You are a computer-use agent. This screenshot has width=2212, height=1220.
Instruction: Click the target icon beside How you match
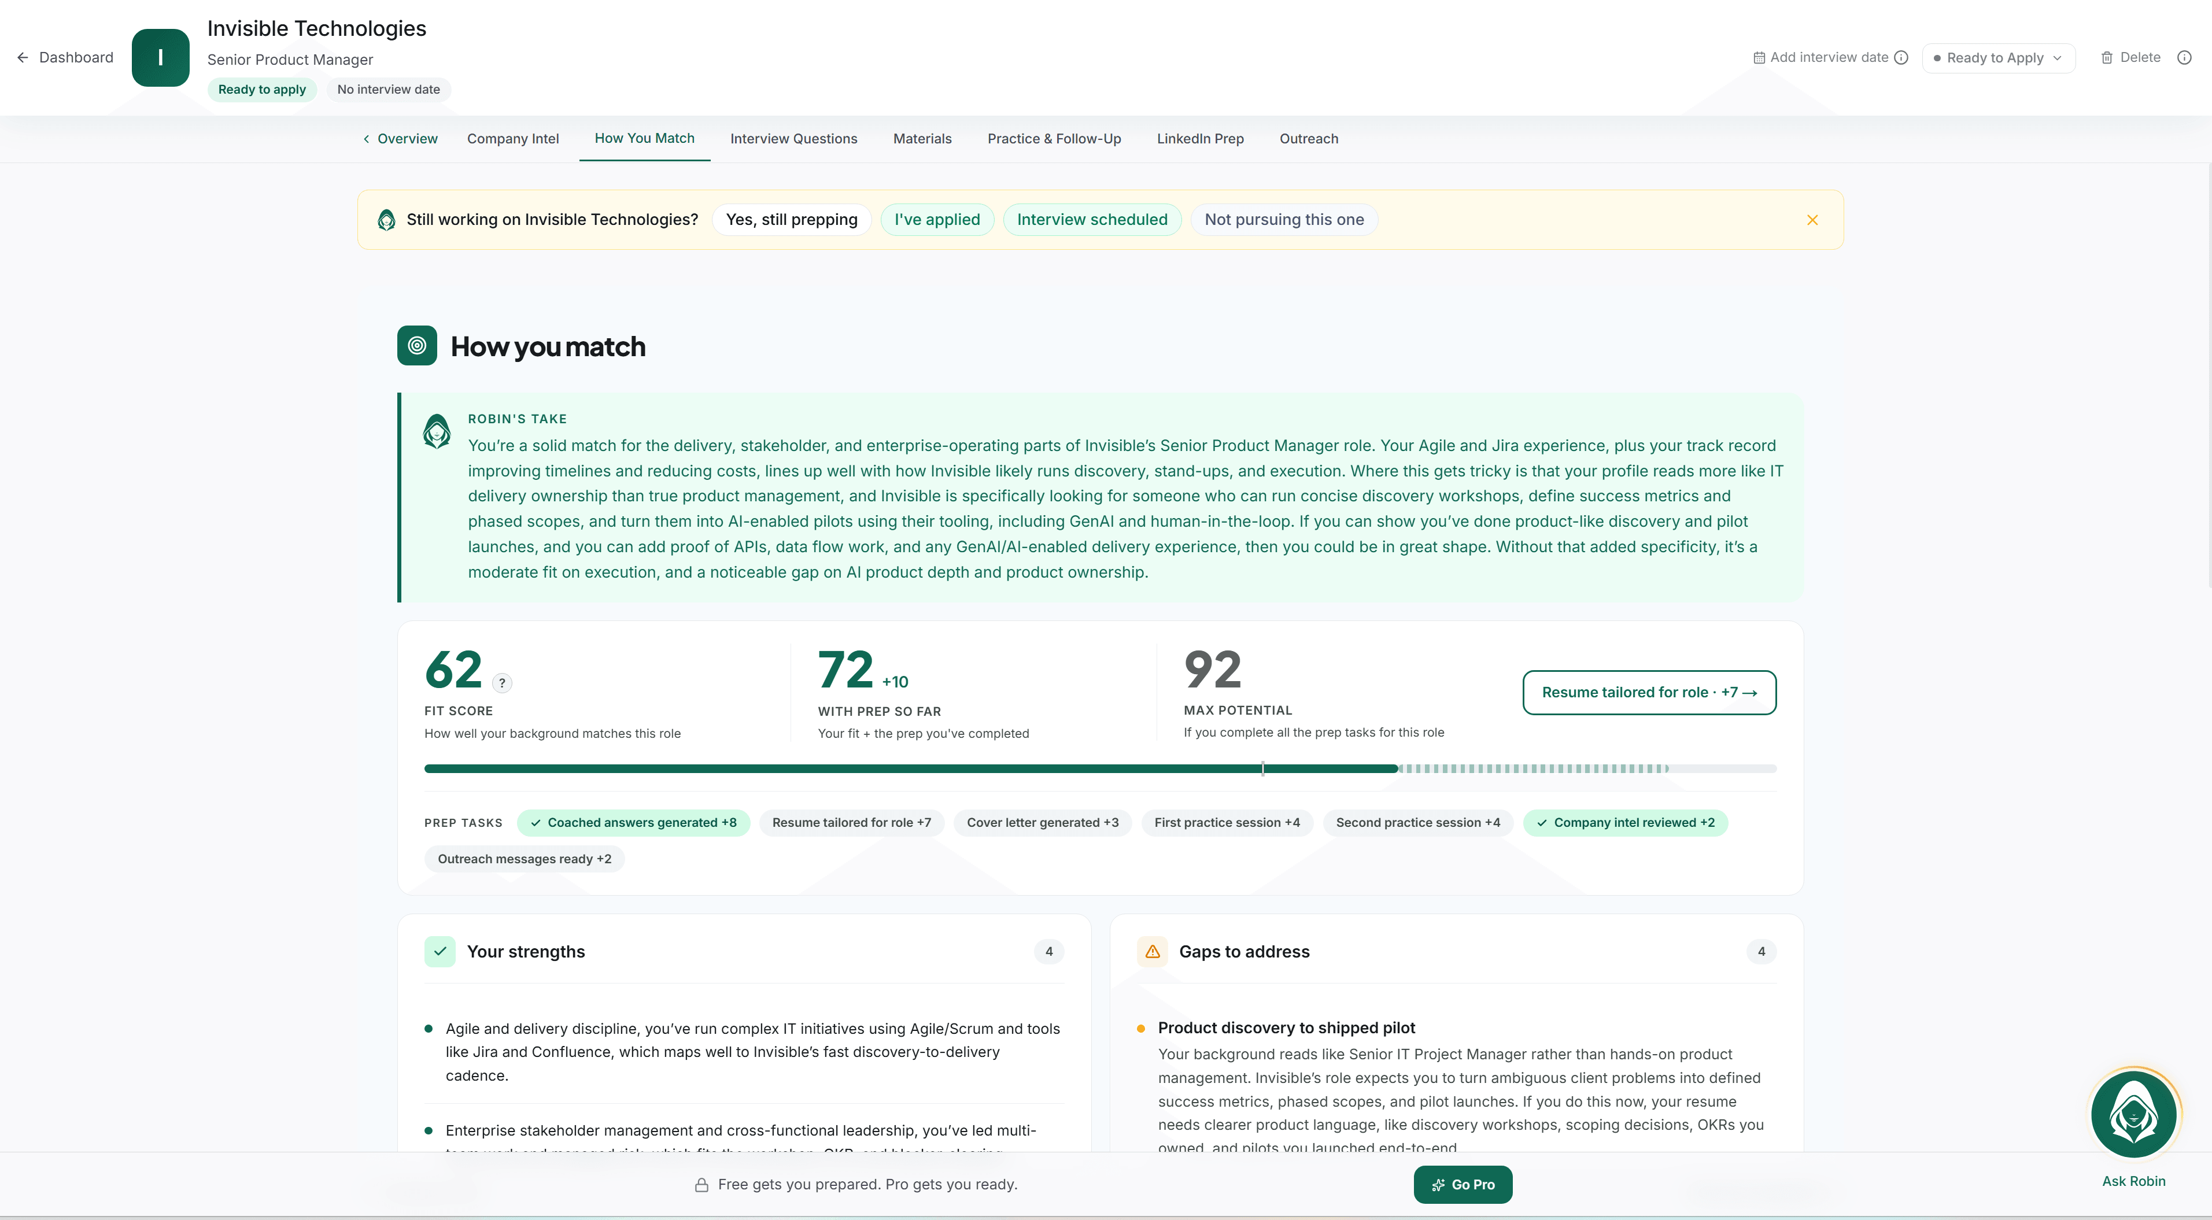pyautogui.click(x=416, y=346)
